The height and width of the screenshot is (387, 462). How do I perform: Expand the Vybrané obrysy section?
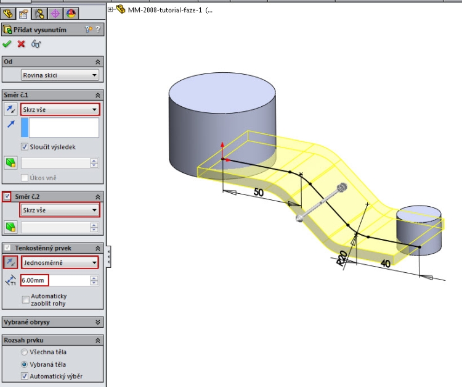click(x=97, y=322)
